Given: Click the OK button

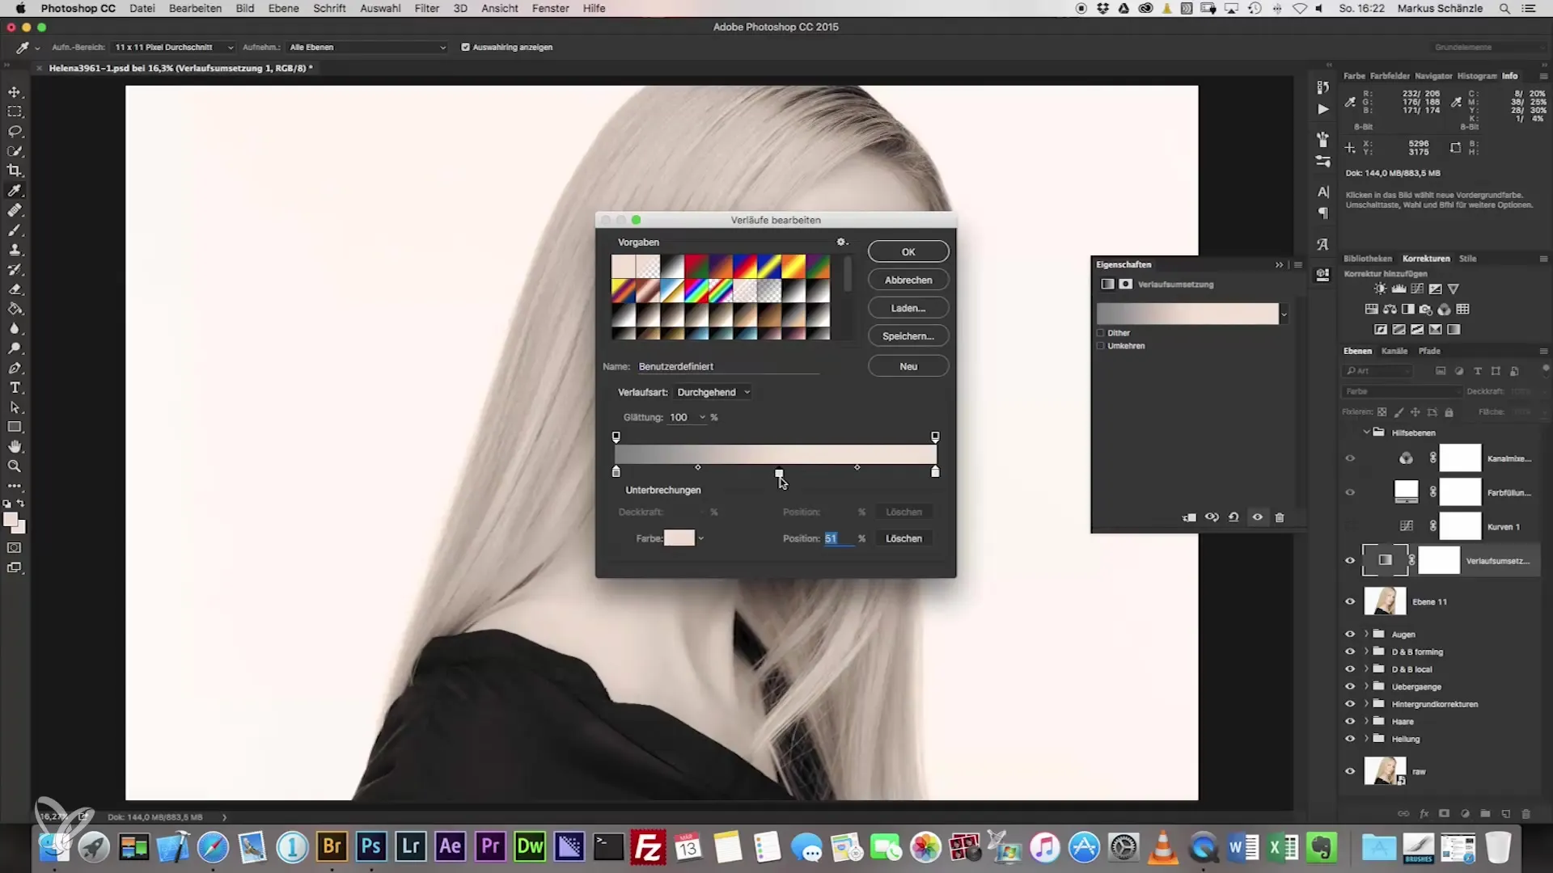Looking at the screenshot, I should (x=908, y=252).
